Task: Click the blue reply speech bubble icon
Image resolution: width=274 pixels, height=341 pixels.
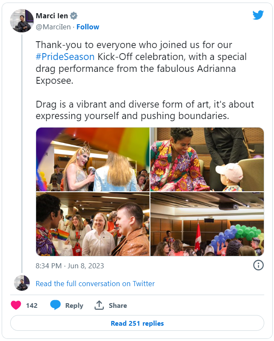Action: [55, 305]
